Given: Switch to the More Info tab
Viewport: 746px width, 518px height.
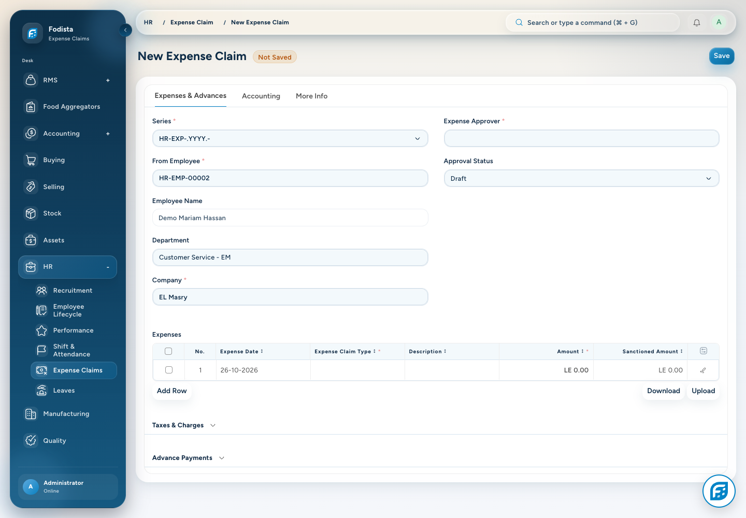Looking at the screenshot, I should point(312,96).
